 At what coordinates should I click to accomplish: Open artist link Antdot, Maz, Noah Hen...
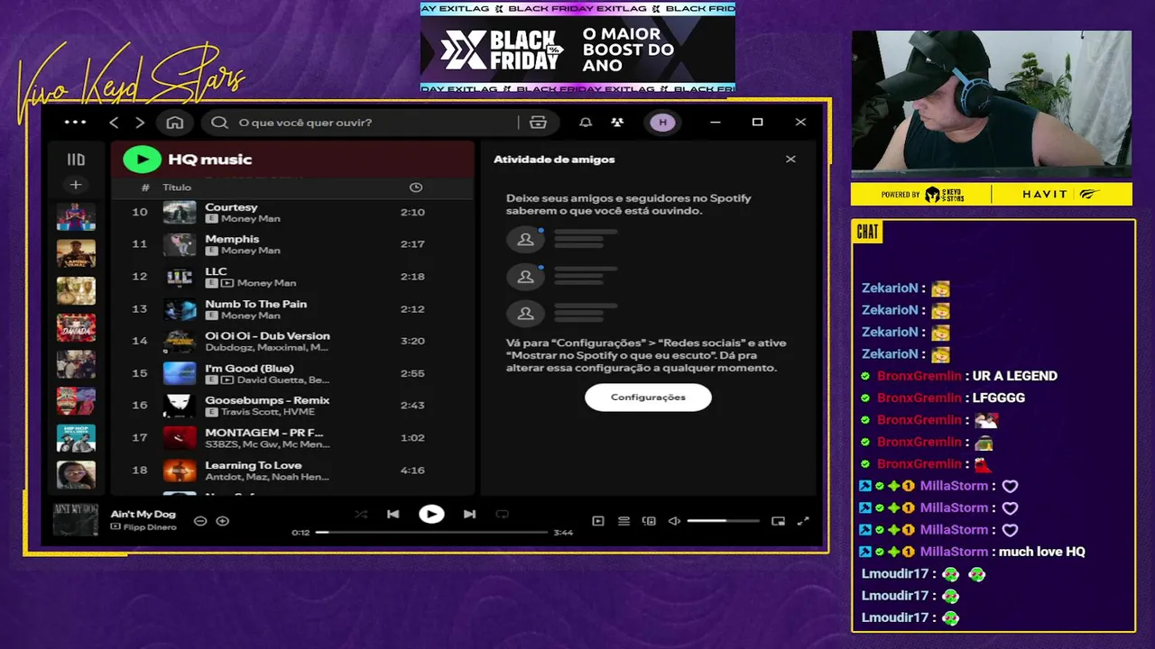[266, 477]
